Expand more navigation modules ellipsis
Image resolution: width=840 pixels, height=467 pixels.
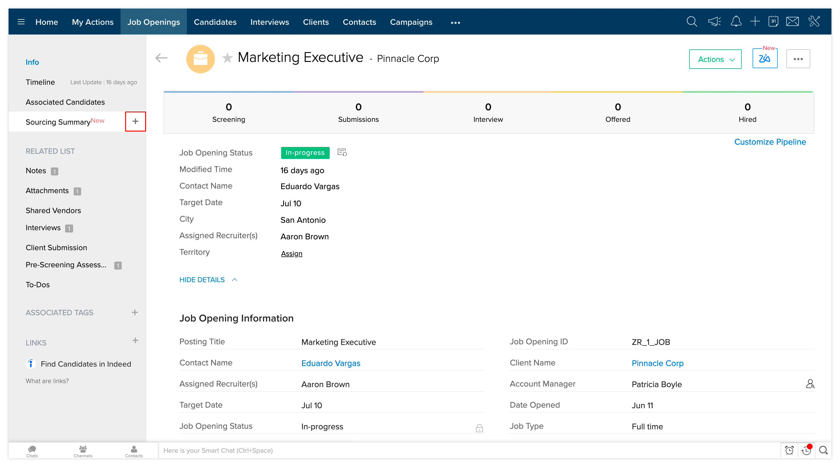(x=455, y=23)
